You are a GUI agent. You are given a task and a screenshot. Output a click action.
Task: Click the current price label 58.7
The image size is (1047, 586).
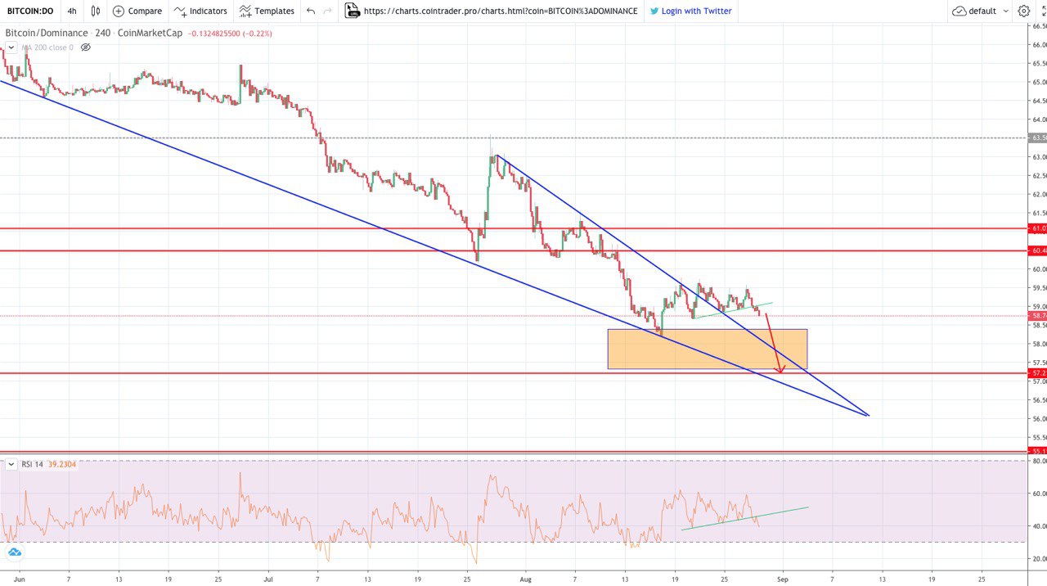1038,316
